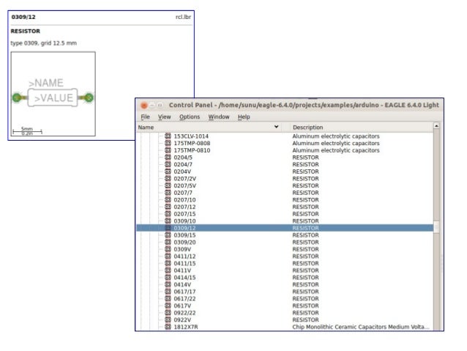The image size is (467, 351).
Task: Select the 0617V package name
Action: pos(182,306)
